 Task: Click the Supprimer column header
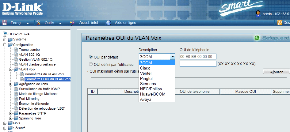pos(281,92)
